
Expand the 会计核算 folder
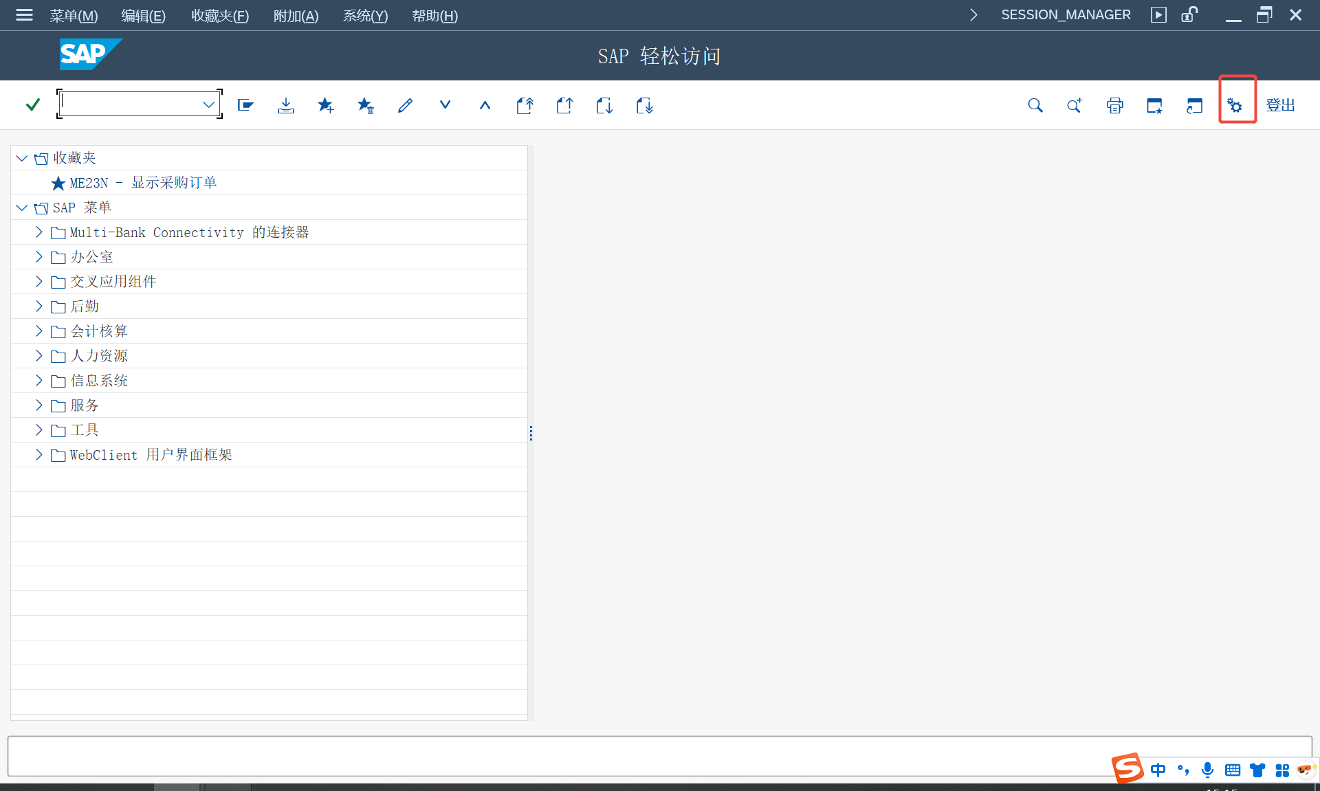[39, 331]
